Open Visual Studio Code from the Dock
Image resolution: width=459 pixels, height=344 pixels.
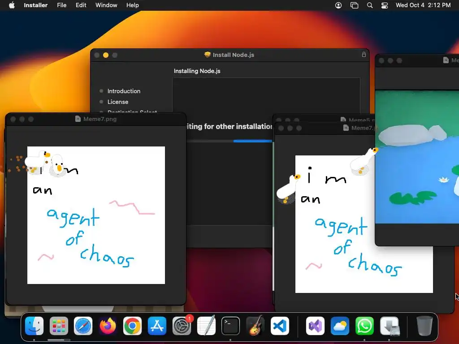pos(280,326)
